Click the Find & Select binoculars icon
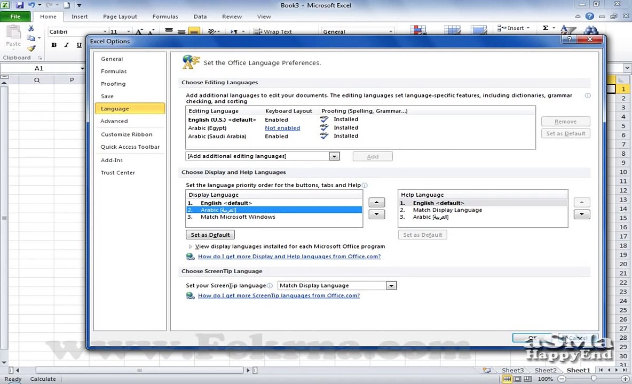The width and height of the screenshot is (632, 384). pos(591,30)
